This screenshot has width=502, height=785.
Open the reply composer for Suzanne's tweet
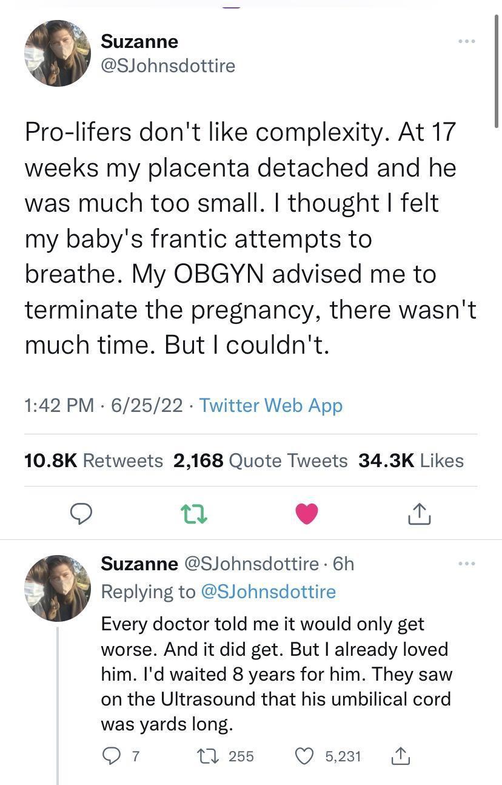(82, 513)
